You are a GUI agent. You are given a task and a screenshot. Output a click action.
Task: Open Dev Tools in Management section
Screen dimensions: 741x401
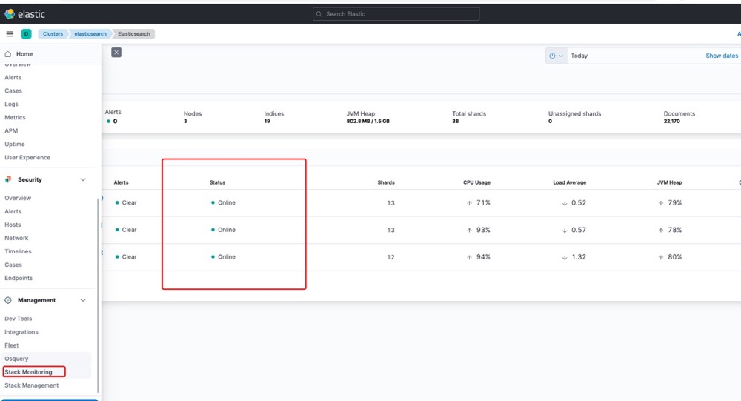[x=19, y=319]
